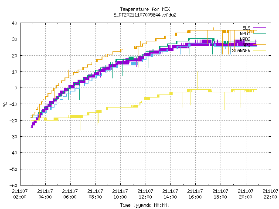Click the chart title 'Temperature for MEX'
Viewport: 279px width, 209px height.
[145, 9]
